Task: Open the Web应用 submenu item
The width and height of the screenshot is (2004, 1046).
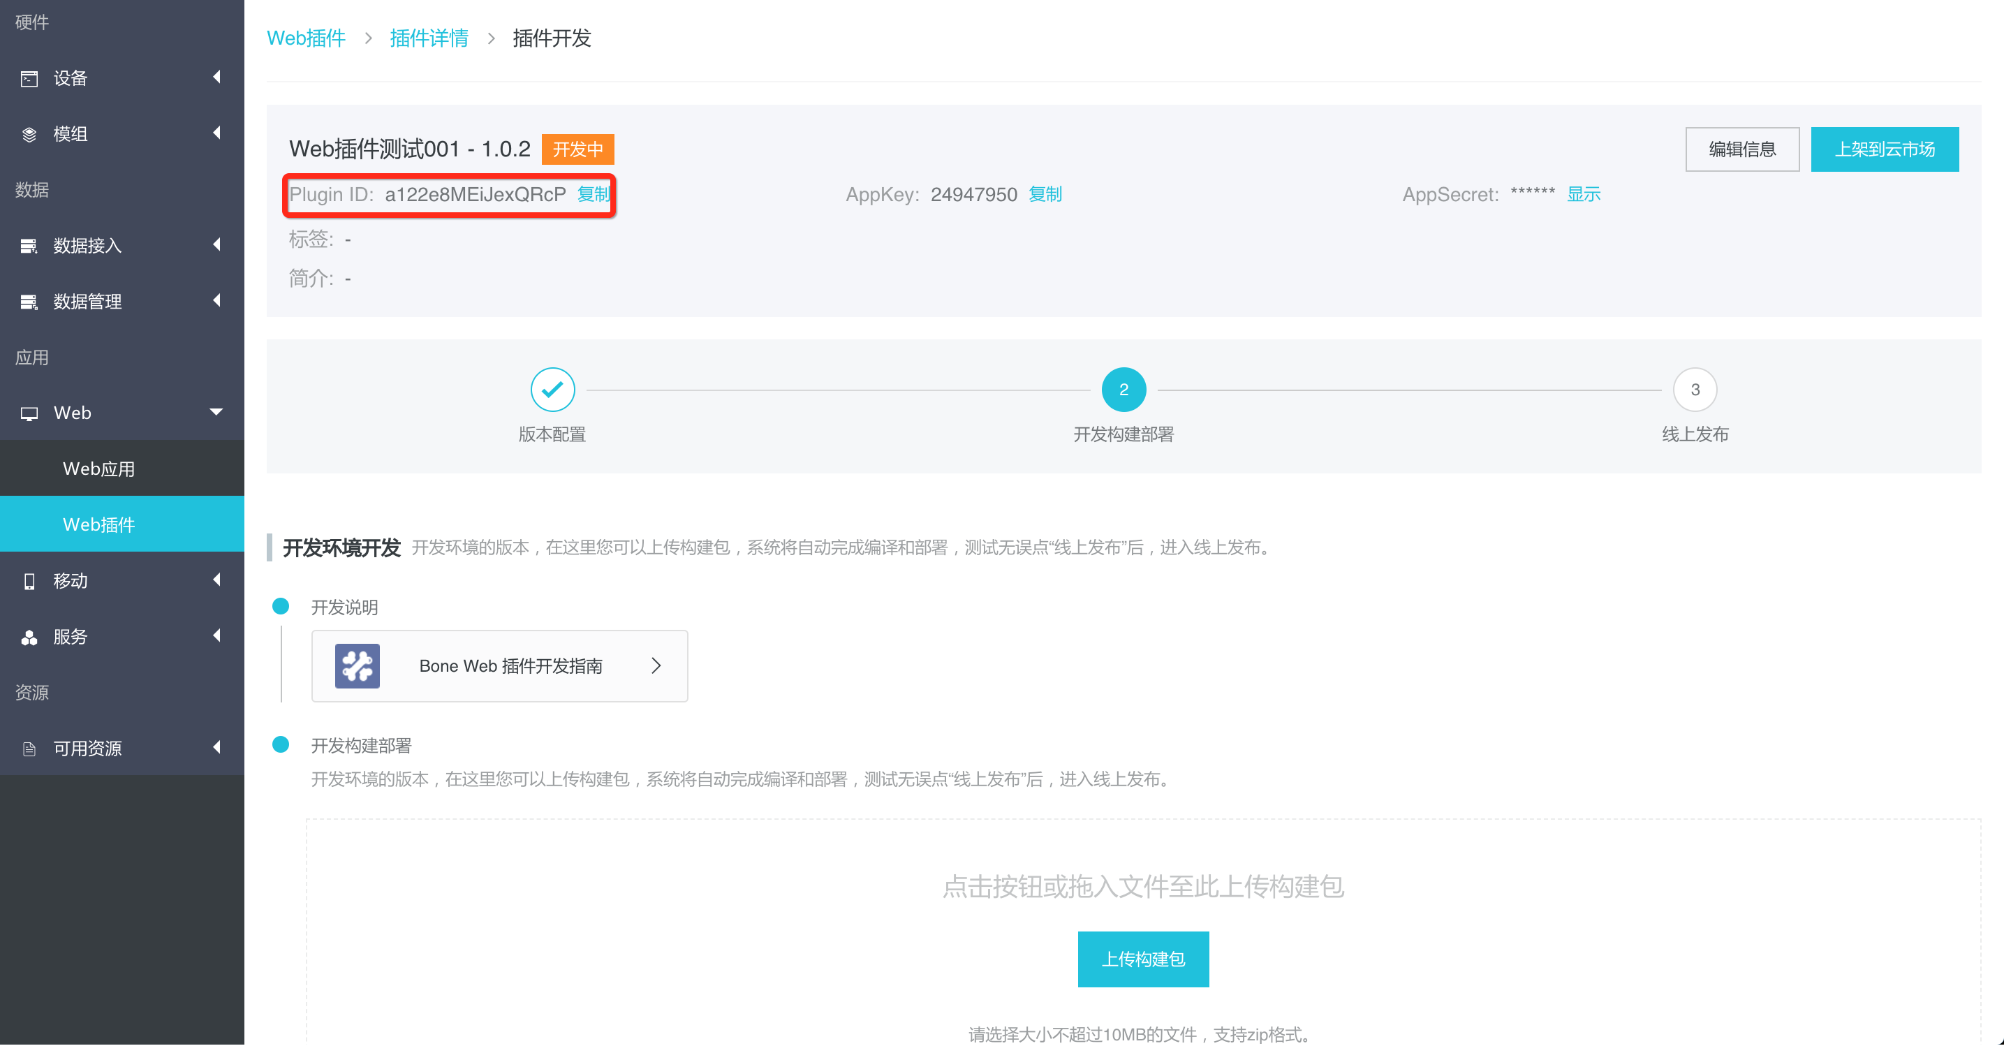Action: click(122, 469)
